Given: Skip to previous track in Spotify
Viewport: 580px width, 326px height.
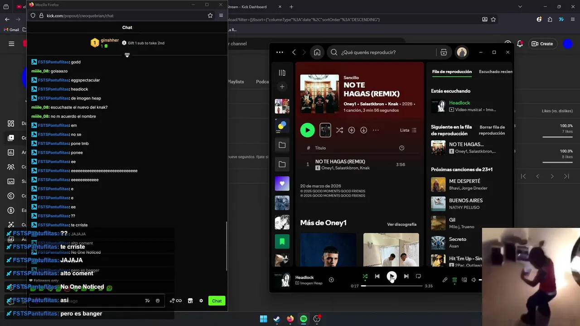Looking at the screenshot, I should point(377,276).
